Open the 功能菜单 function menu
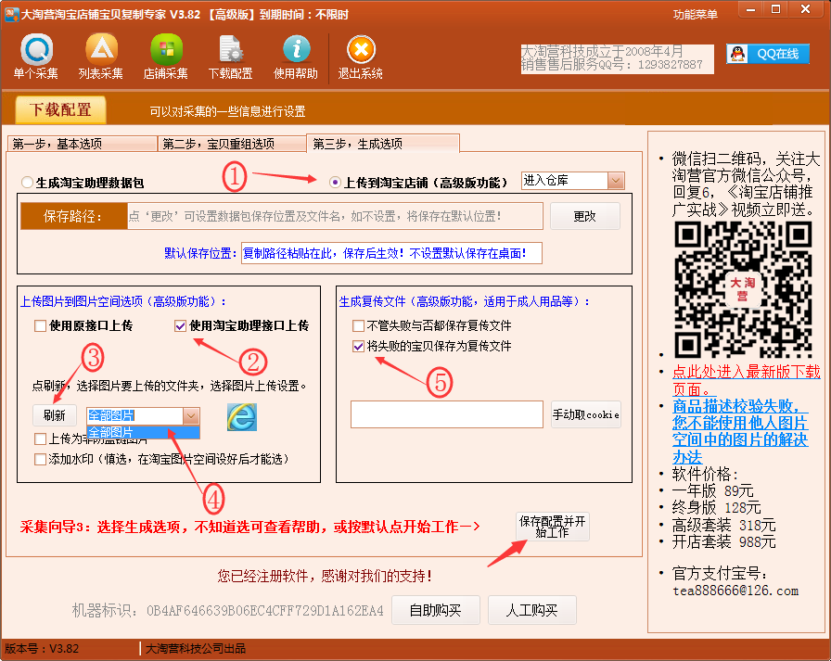Screen dimensions: 831x661 (x=695, y=14)
